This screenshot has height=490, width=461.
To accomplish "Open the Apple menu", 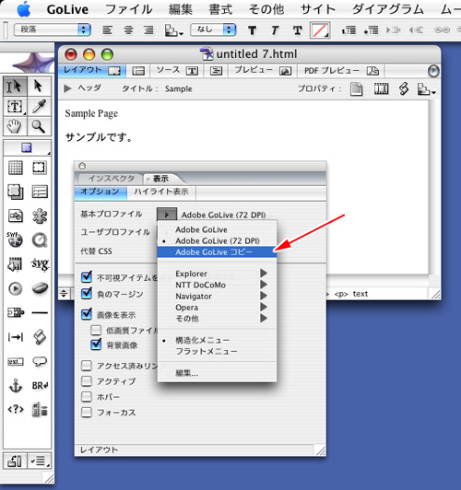I will (23, 9).
